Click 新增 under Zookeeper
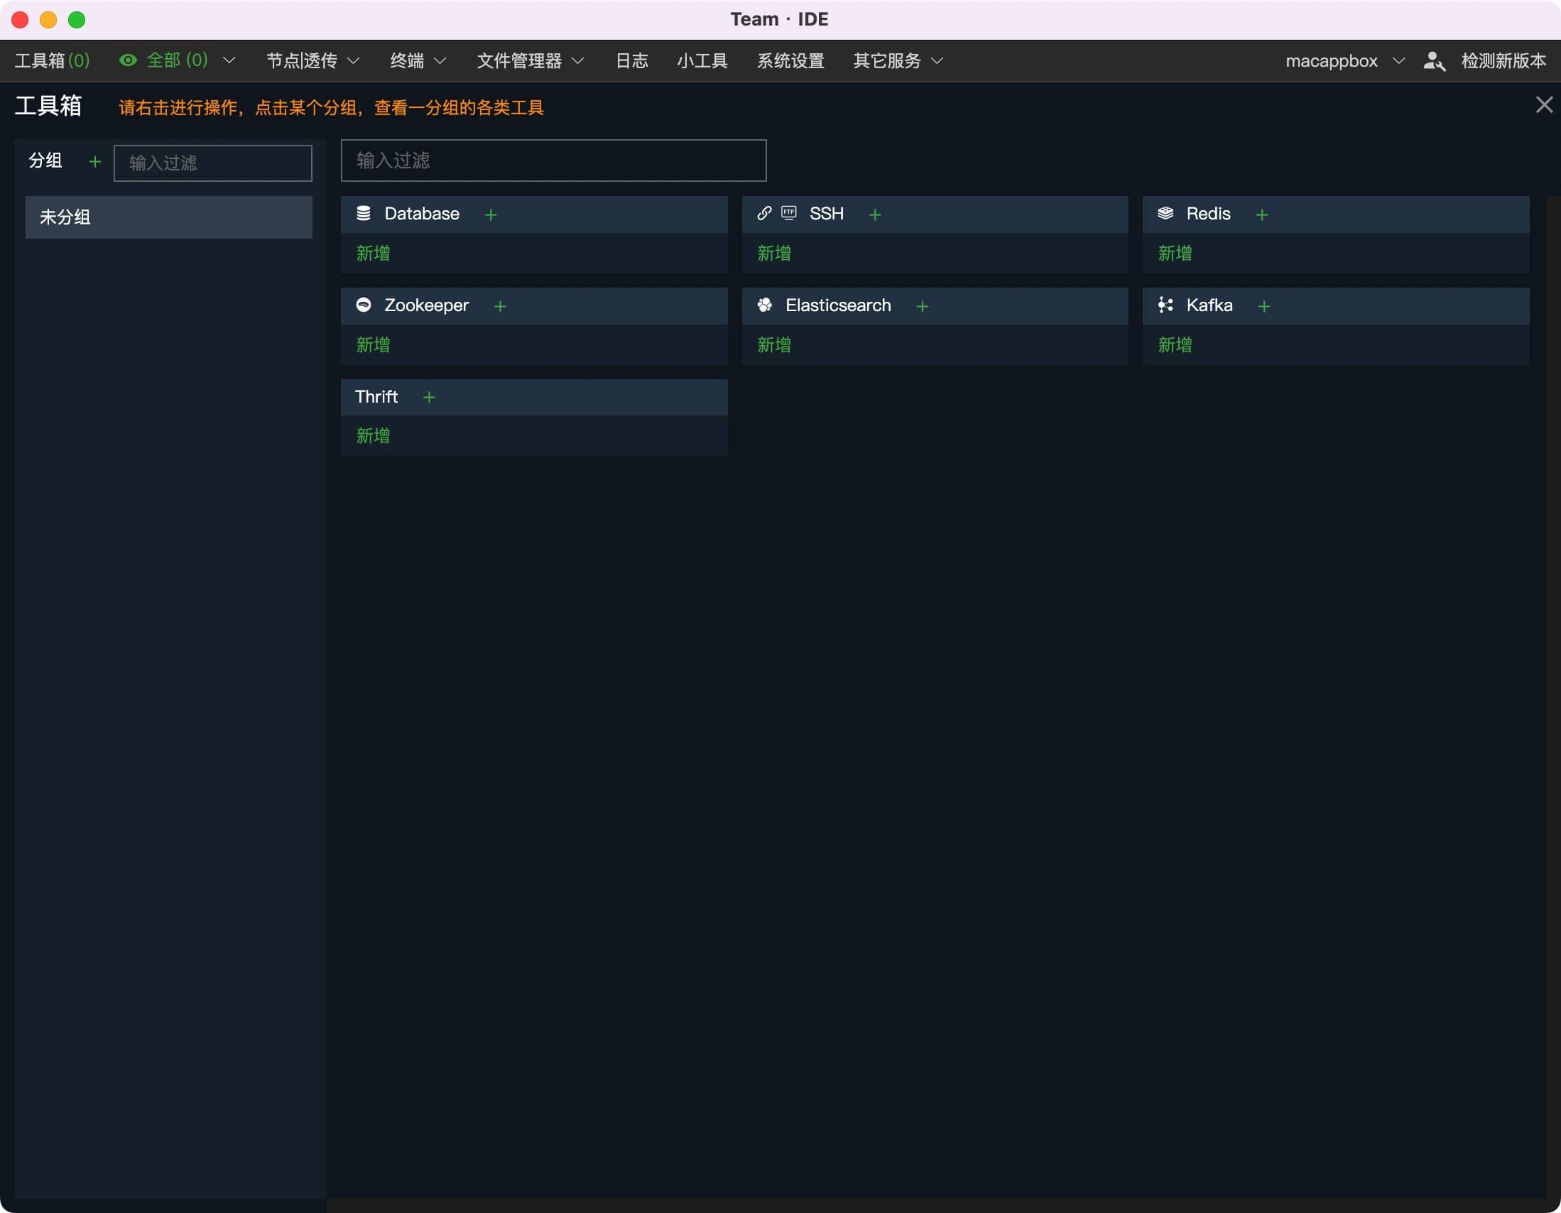The height and width of the screenshot is (1213, 1561). (x=373, y=344)
